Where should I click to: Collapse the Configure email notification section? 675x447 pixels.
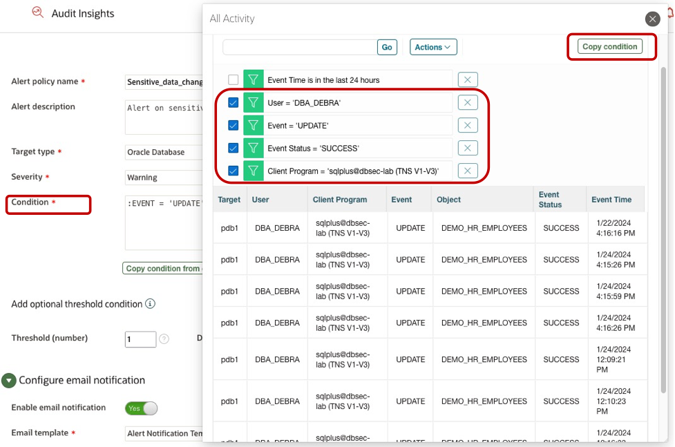tap(8, 380)
